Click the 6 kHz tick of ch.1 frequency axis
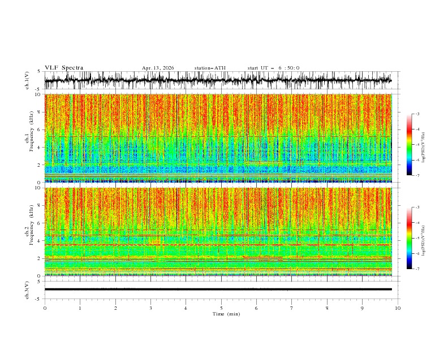The image size is (448, 346). pos(40,130)
